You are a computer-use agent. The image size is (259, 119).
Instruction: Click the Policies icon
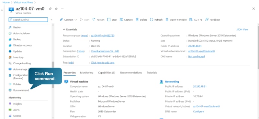10,84
